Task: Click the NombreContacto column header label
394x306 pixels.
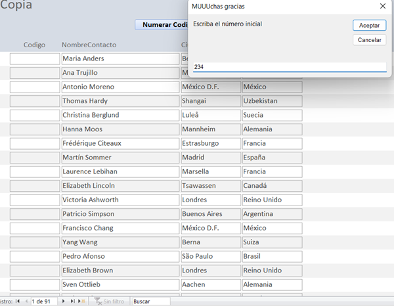Action: (x=89, y=45)
